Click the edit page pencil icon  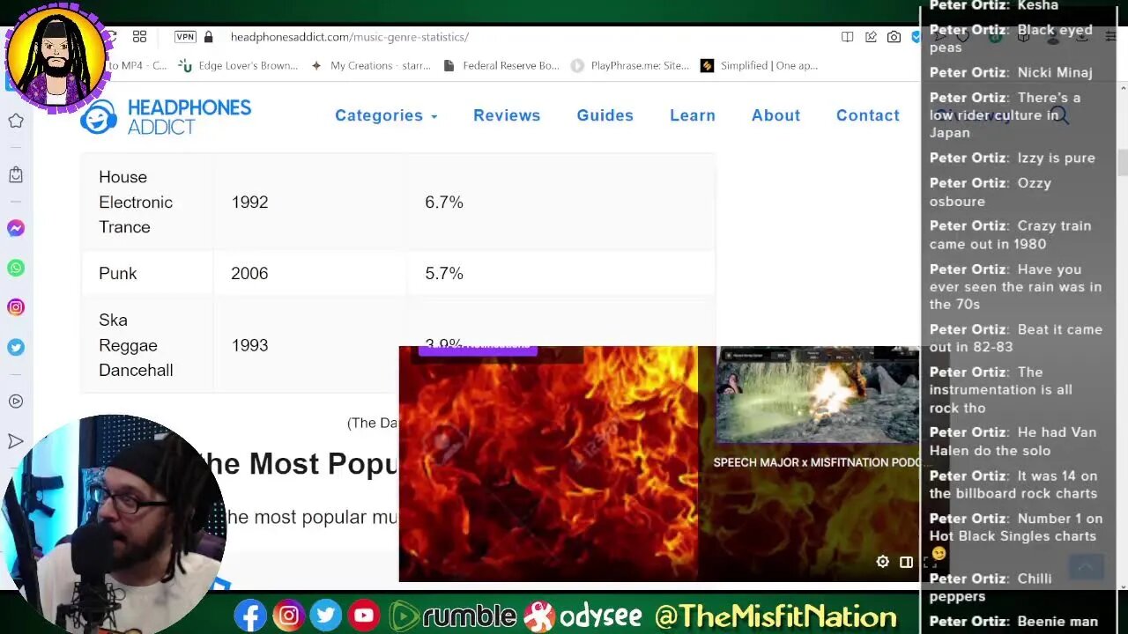click(x=871, y=37)
